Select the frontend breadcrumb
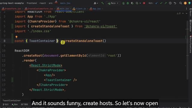This screenshot has width=192, height=108. pos(31,3)
